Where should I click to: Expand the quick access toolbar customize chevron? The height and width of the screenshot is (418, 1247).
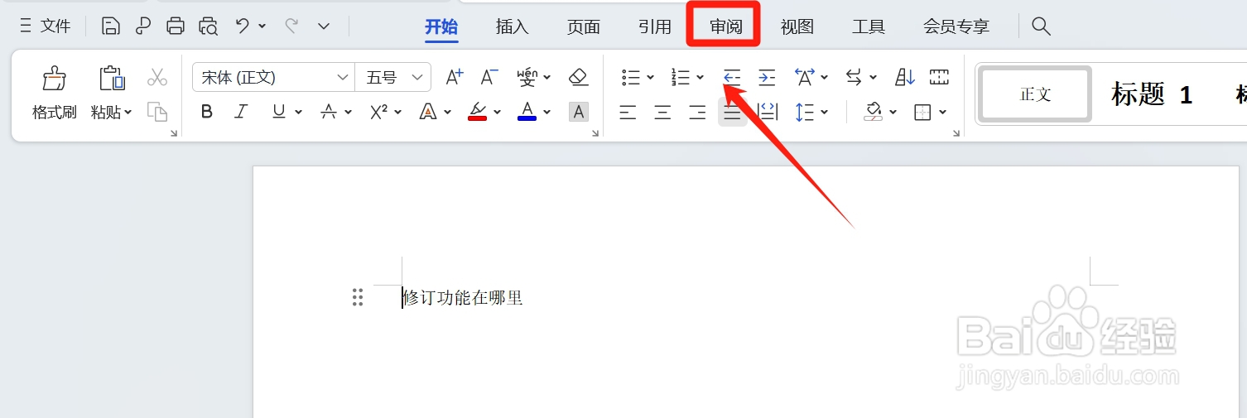point(324,26)
